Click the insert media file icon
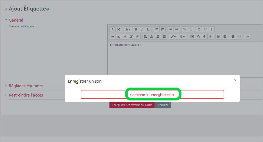 pyautogui.click(x=198, y=37)
